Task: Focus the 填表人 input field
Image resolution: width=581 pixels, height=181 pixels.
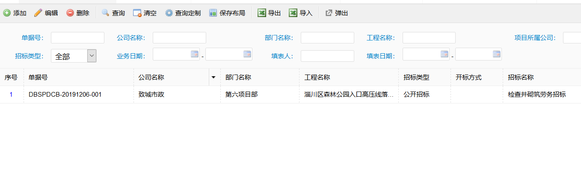Action: point(327,56)
